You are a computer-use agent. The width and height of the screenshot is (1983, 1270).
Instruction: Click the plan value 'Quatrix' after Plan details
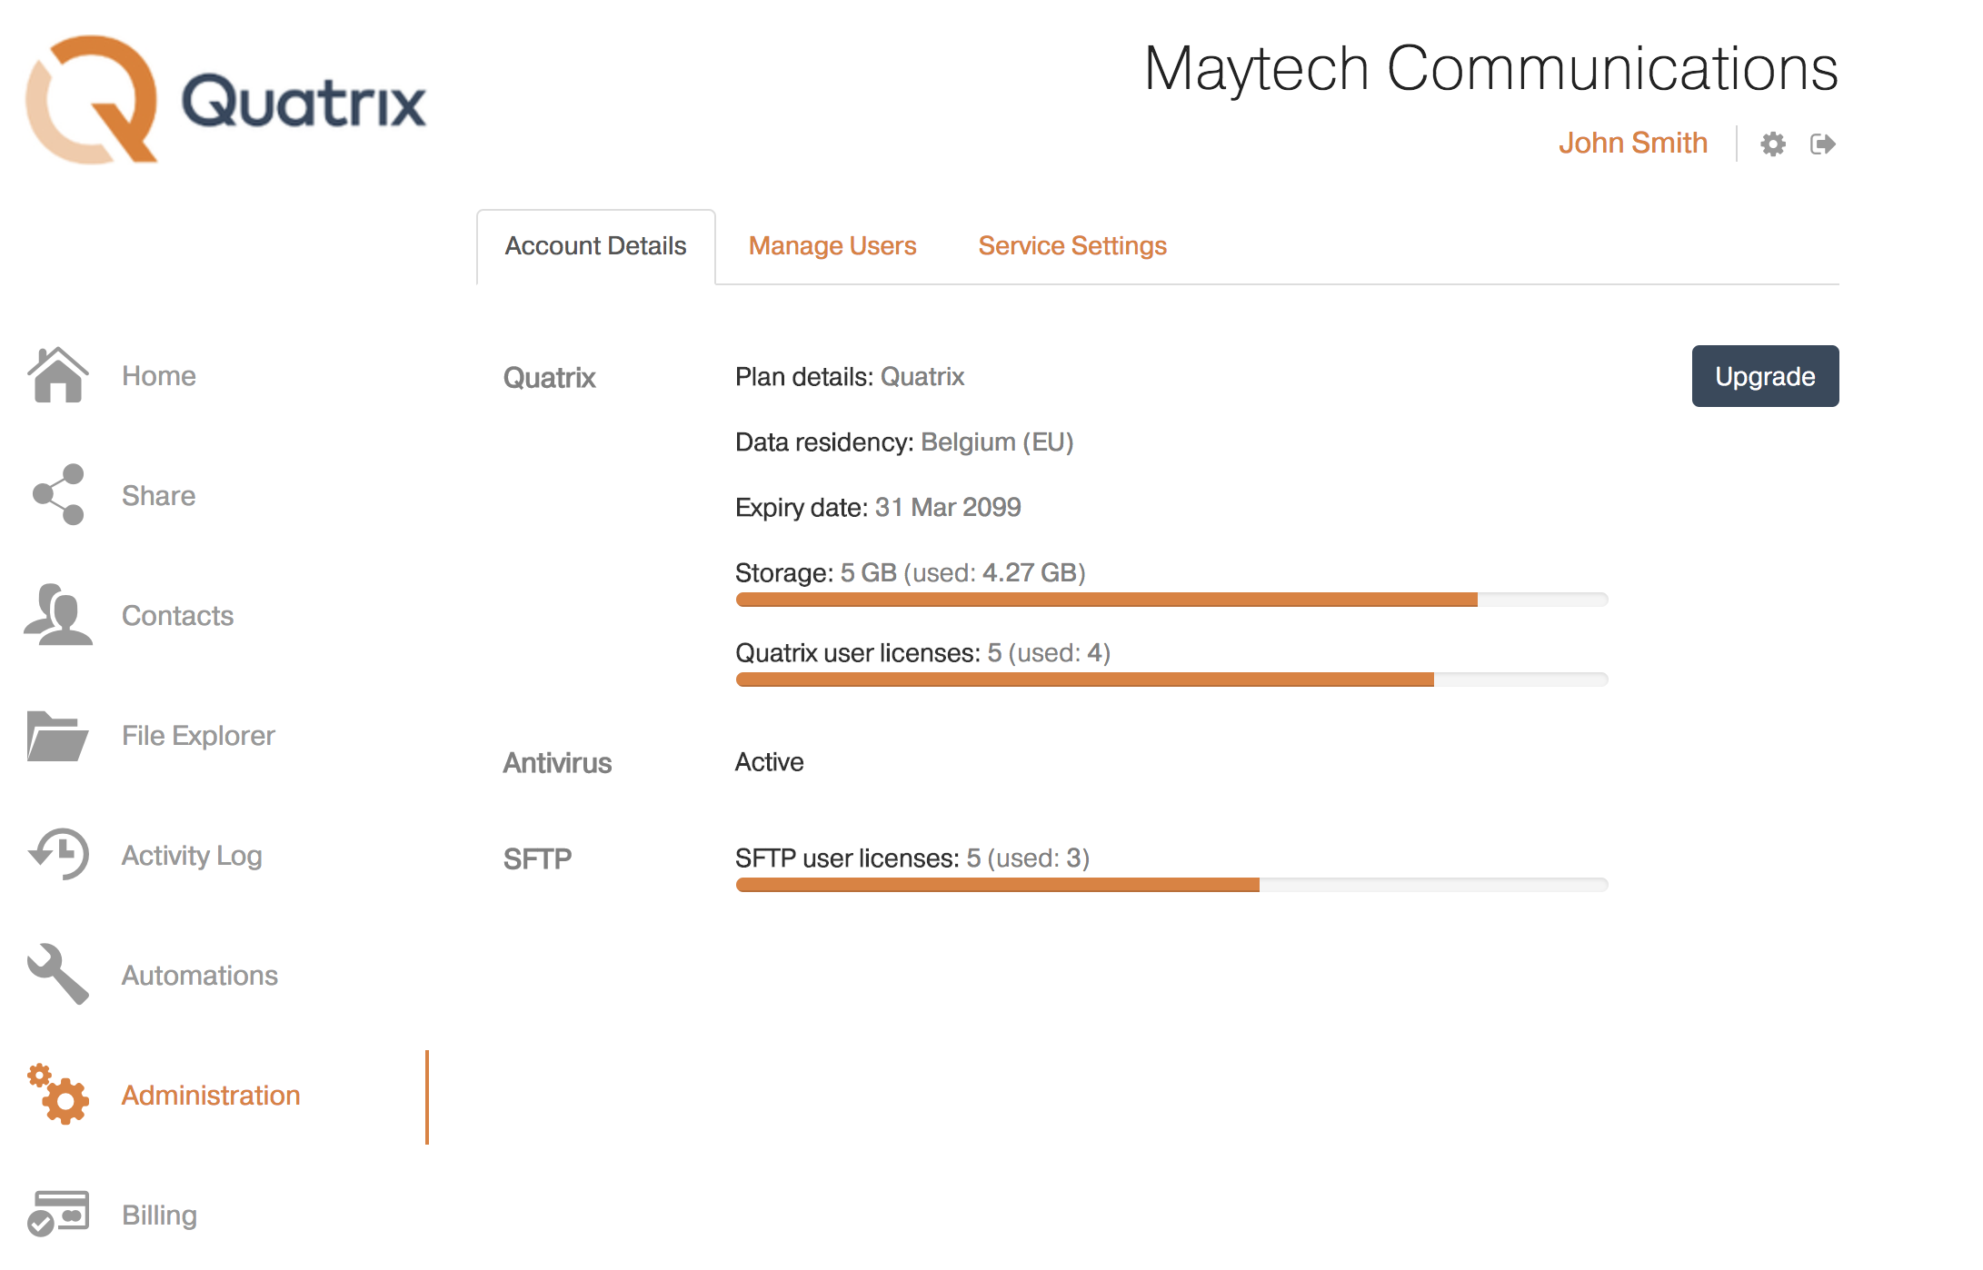(922, 377)
